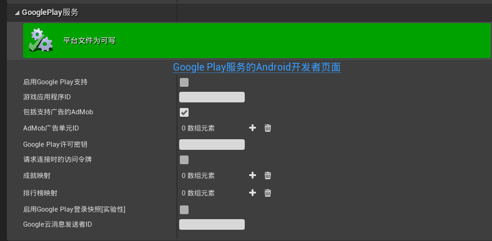
Task: Click the 排行榜映射 row label
Action: (x=40, y=193)
